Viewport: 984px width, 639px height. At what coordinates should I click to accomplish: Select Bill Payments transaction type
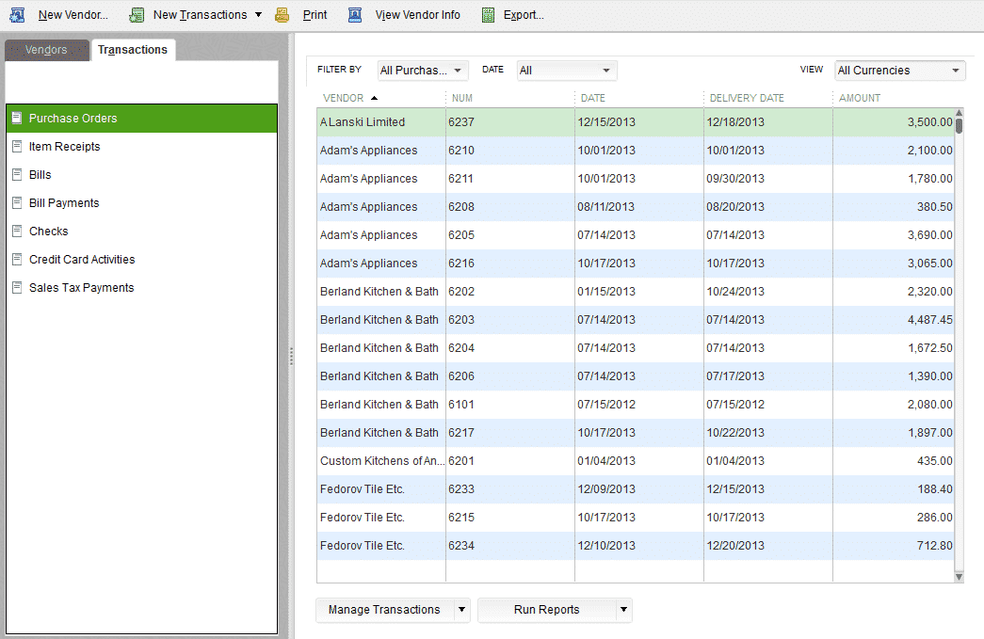pyautogui.click(x=142, y=202)
